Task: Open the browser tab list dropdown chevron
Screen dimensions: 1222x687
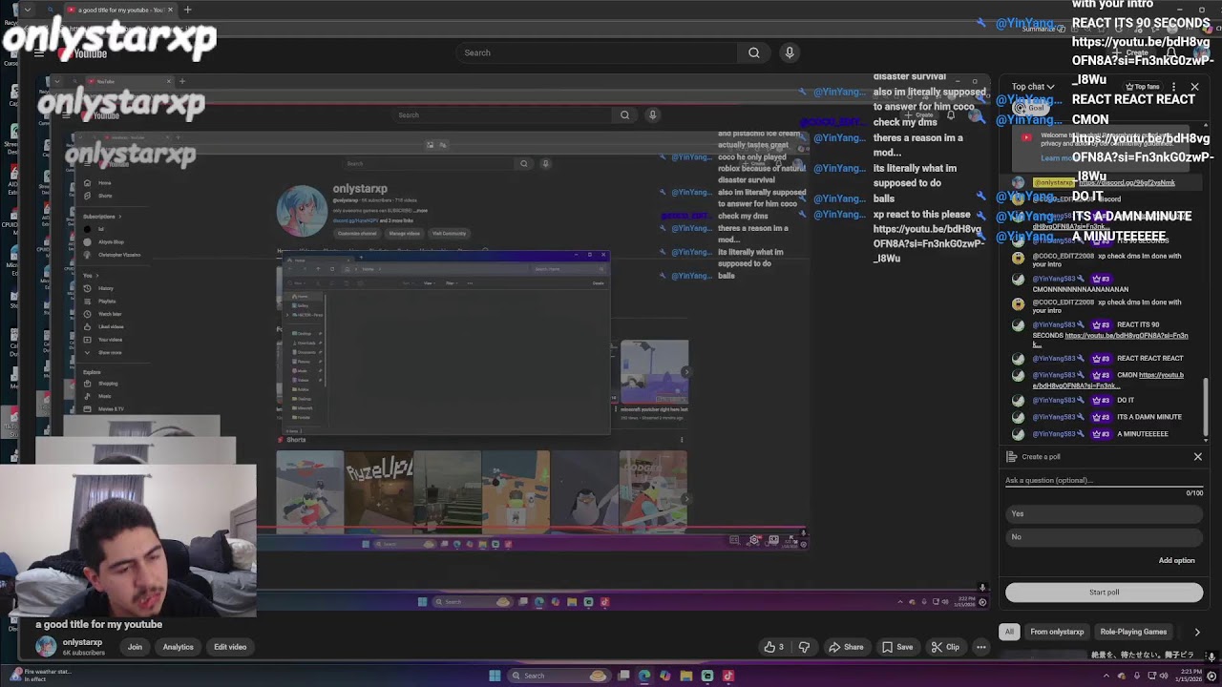Action: [27, 10]
